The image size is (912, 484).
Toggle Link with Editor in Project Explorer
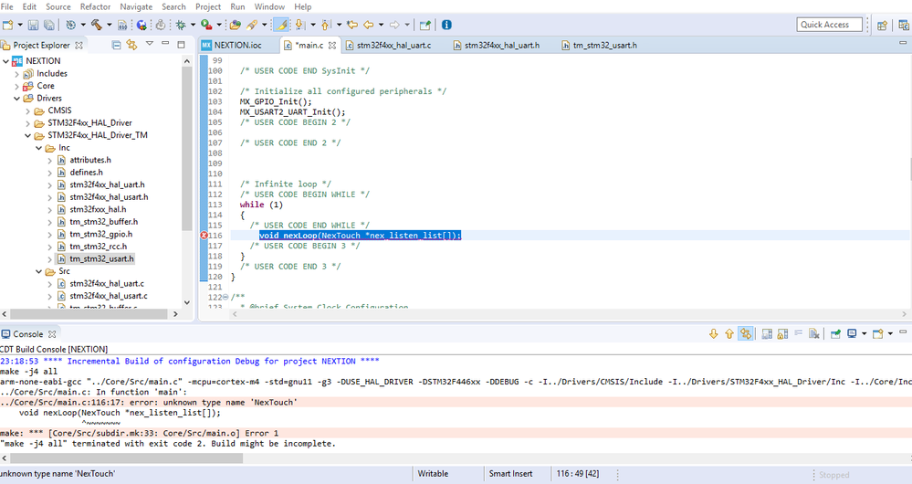coord(131,45)
